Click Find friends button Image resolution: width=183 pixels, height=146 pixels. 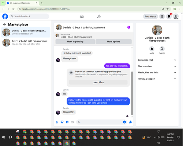[x=150, y=16]
